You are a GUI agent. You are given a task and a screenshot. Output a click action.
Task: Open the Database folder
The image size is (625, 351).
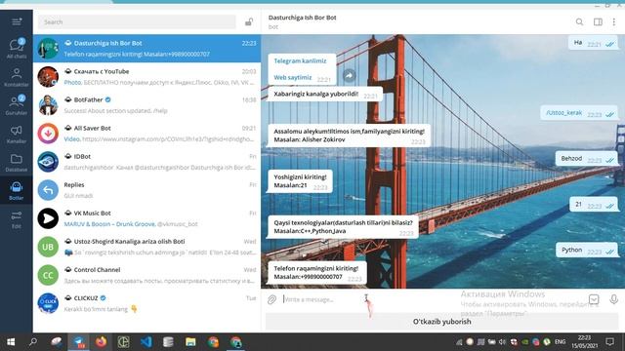tap(17, 163)
